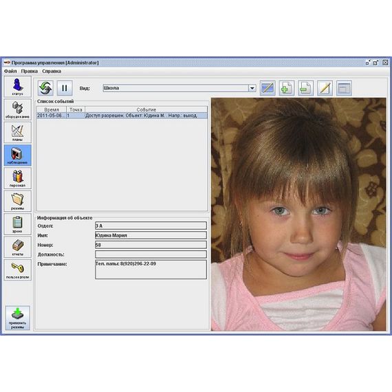Open the персонал (personnel) section
The image size is (392, 392).
[x=17, y=178]
